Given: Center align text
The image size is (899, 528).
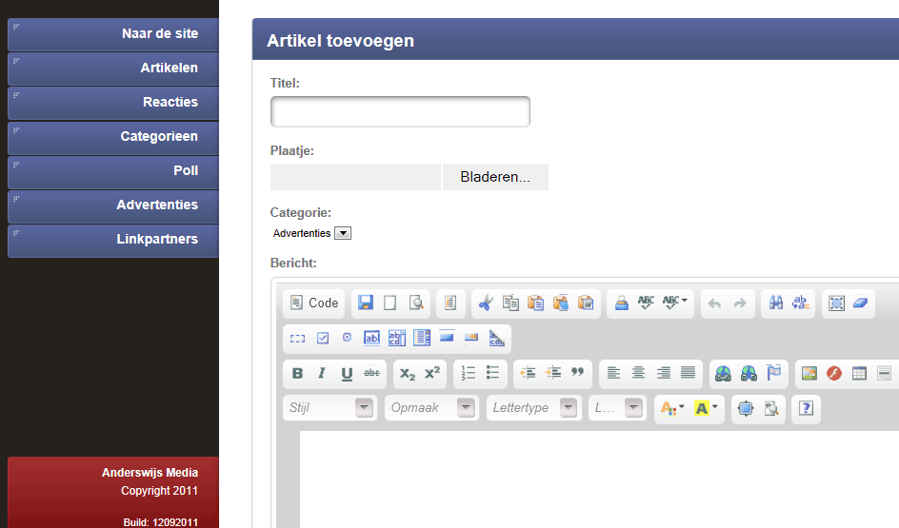Looking at the screenshot, I should click(638, 373).
